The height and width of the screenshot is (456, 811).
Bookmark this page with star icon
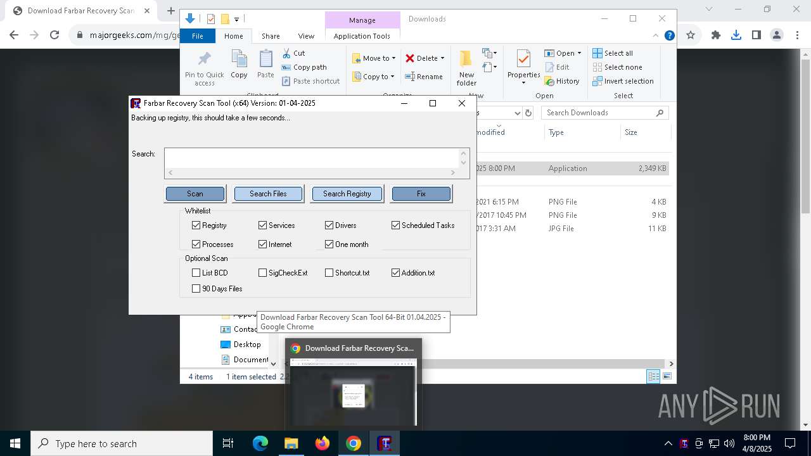point(691,35)
